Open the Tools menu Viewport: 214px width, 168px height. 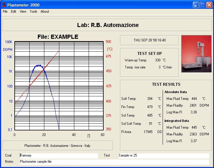coord(33,11)
